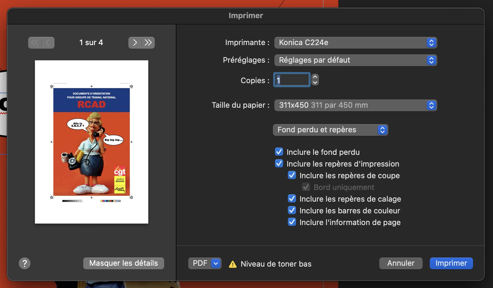This screenshot has height=288, width=493.
Task: Open the PDF export menu
Action: (205, 263)
